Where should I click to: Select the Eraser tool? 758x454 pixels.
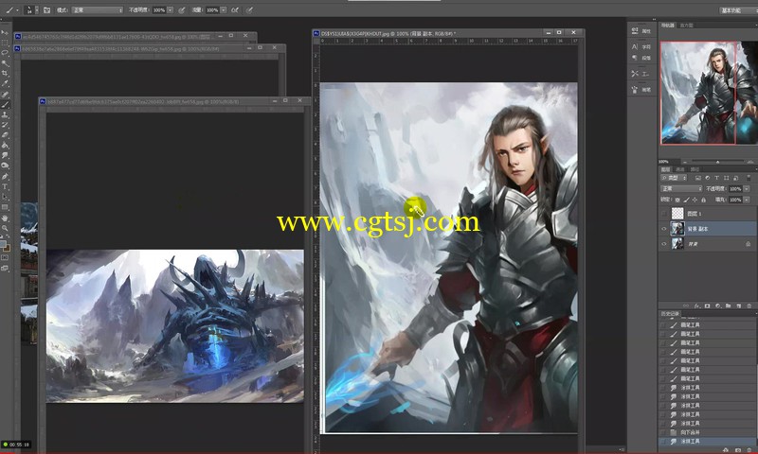pyautogui.click(x=5, y=134)
